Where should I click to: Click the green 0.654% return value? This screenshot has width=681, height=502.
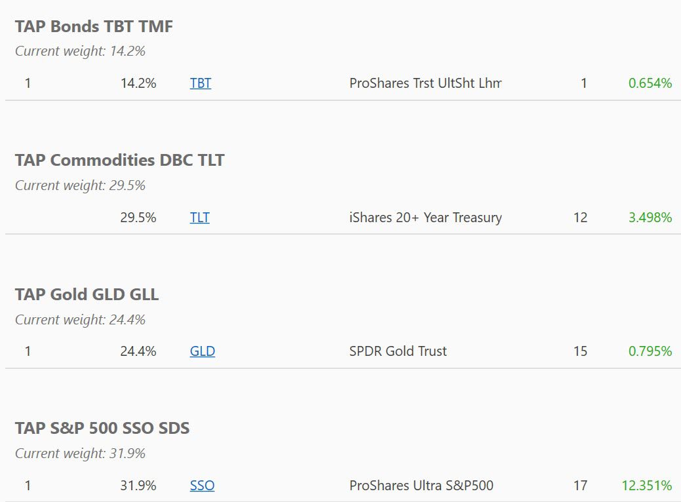pyautogui.click(x=650, y=83)
